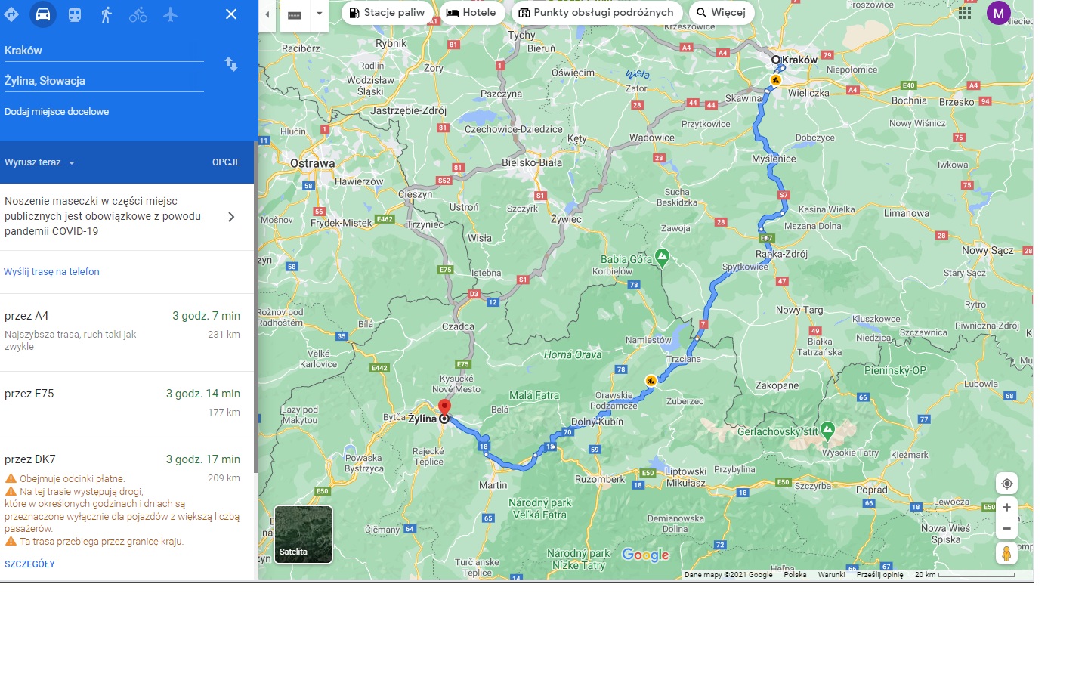Image resolution: width=1088 pixels, height=680 pixels.
Task: Select the driving travel mode icon
Action: coord(43,14)
